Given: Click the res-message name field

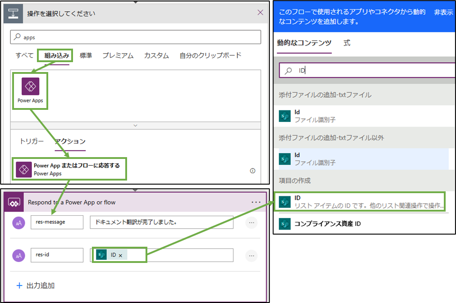Looking at the screenshot, I should point(57,222).
